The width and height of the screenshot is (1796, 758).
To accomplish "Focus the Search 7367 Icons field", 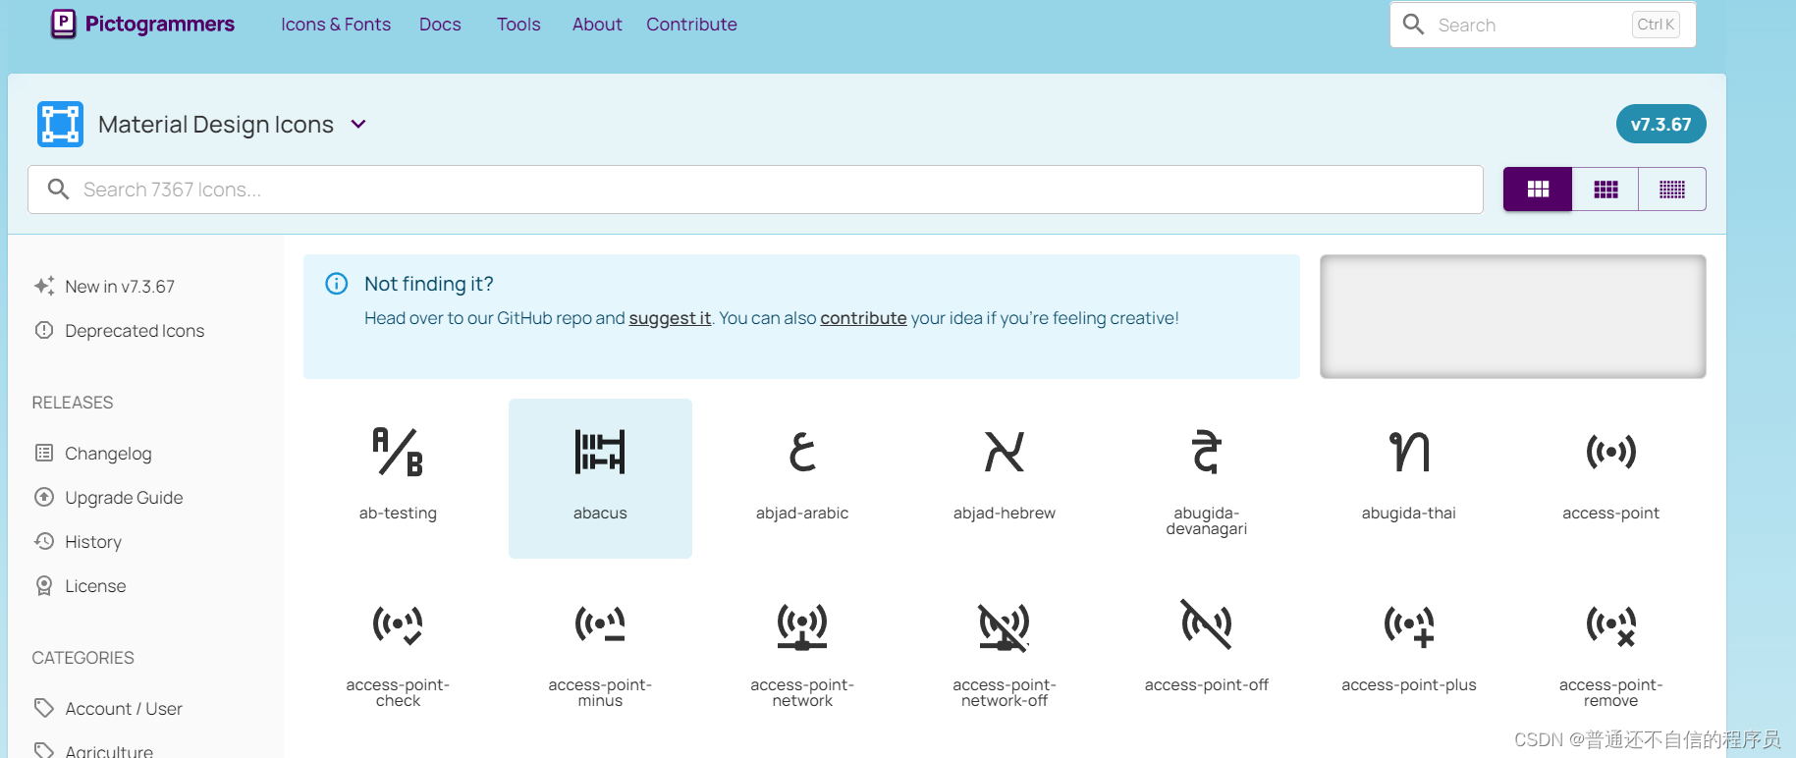I will [x=755, y=189].
